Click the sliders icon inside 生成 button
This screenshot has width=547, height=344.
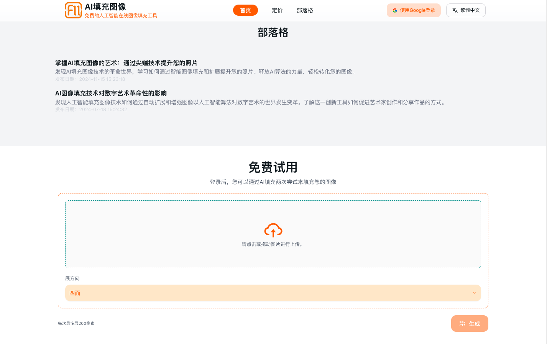pos(462,323)
